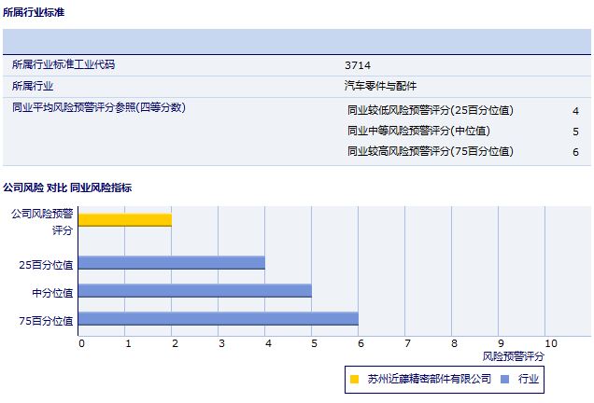This screenshot has height=403, width=594.
Task: Click the 同业平均风险预警评分参照 row label
Action: [x=98, y=107]
